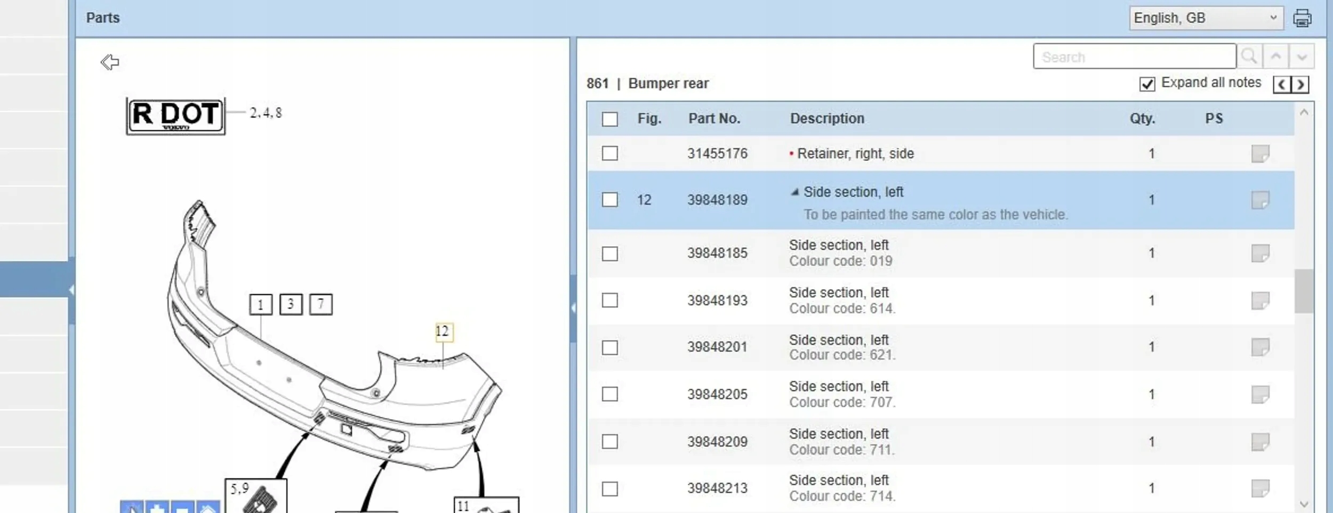Collapse the Side section, left triangle
The image size is (1333, 513).
pyautogui.click(x=794, y=192)
